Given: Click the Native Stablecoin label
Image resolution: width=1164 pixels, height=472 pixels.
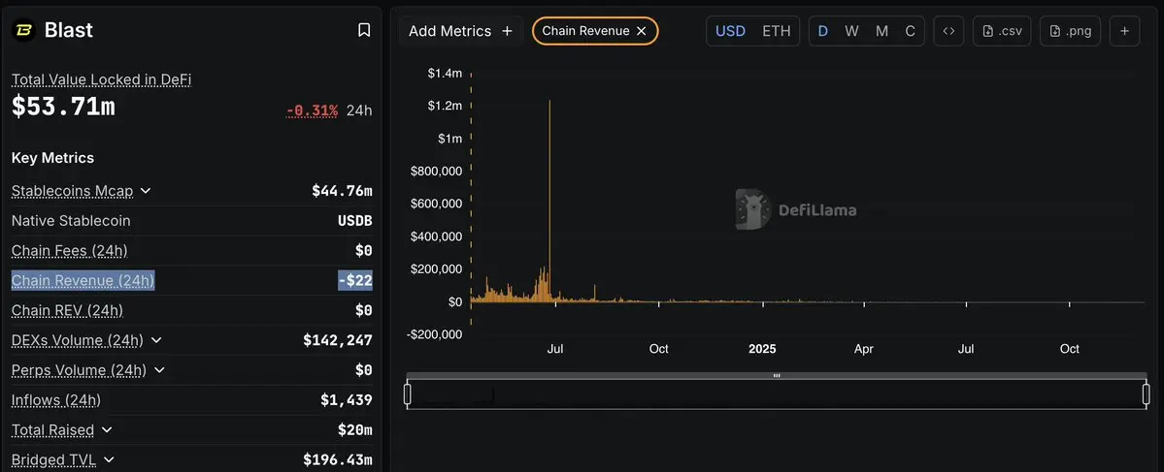Looking at the screenshot, I should [x=71, y=221].
